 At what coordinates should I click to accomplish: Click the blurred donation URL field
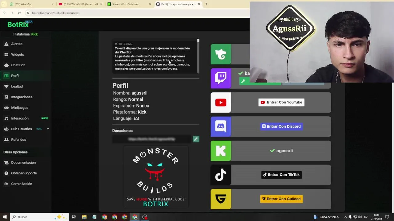coord(152,139)
